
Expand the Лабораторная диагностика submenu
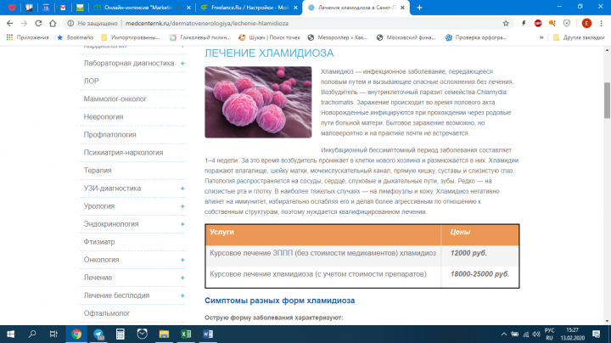(x=182, y=63)
